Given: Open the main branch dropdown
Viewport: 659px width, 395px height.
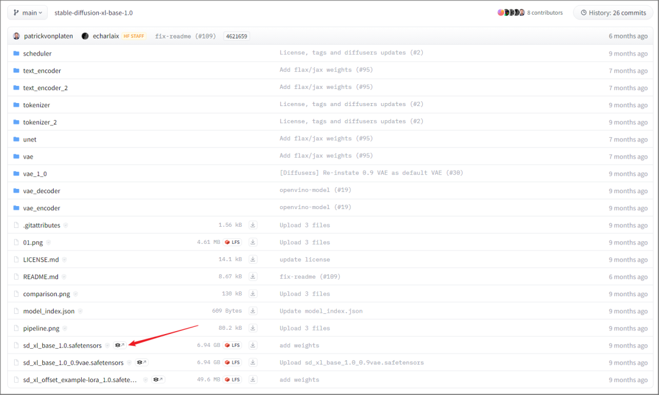Looking at the screenshot, I should 27,13.
